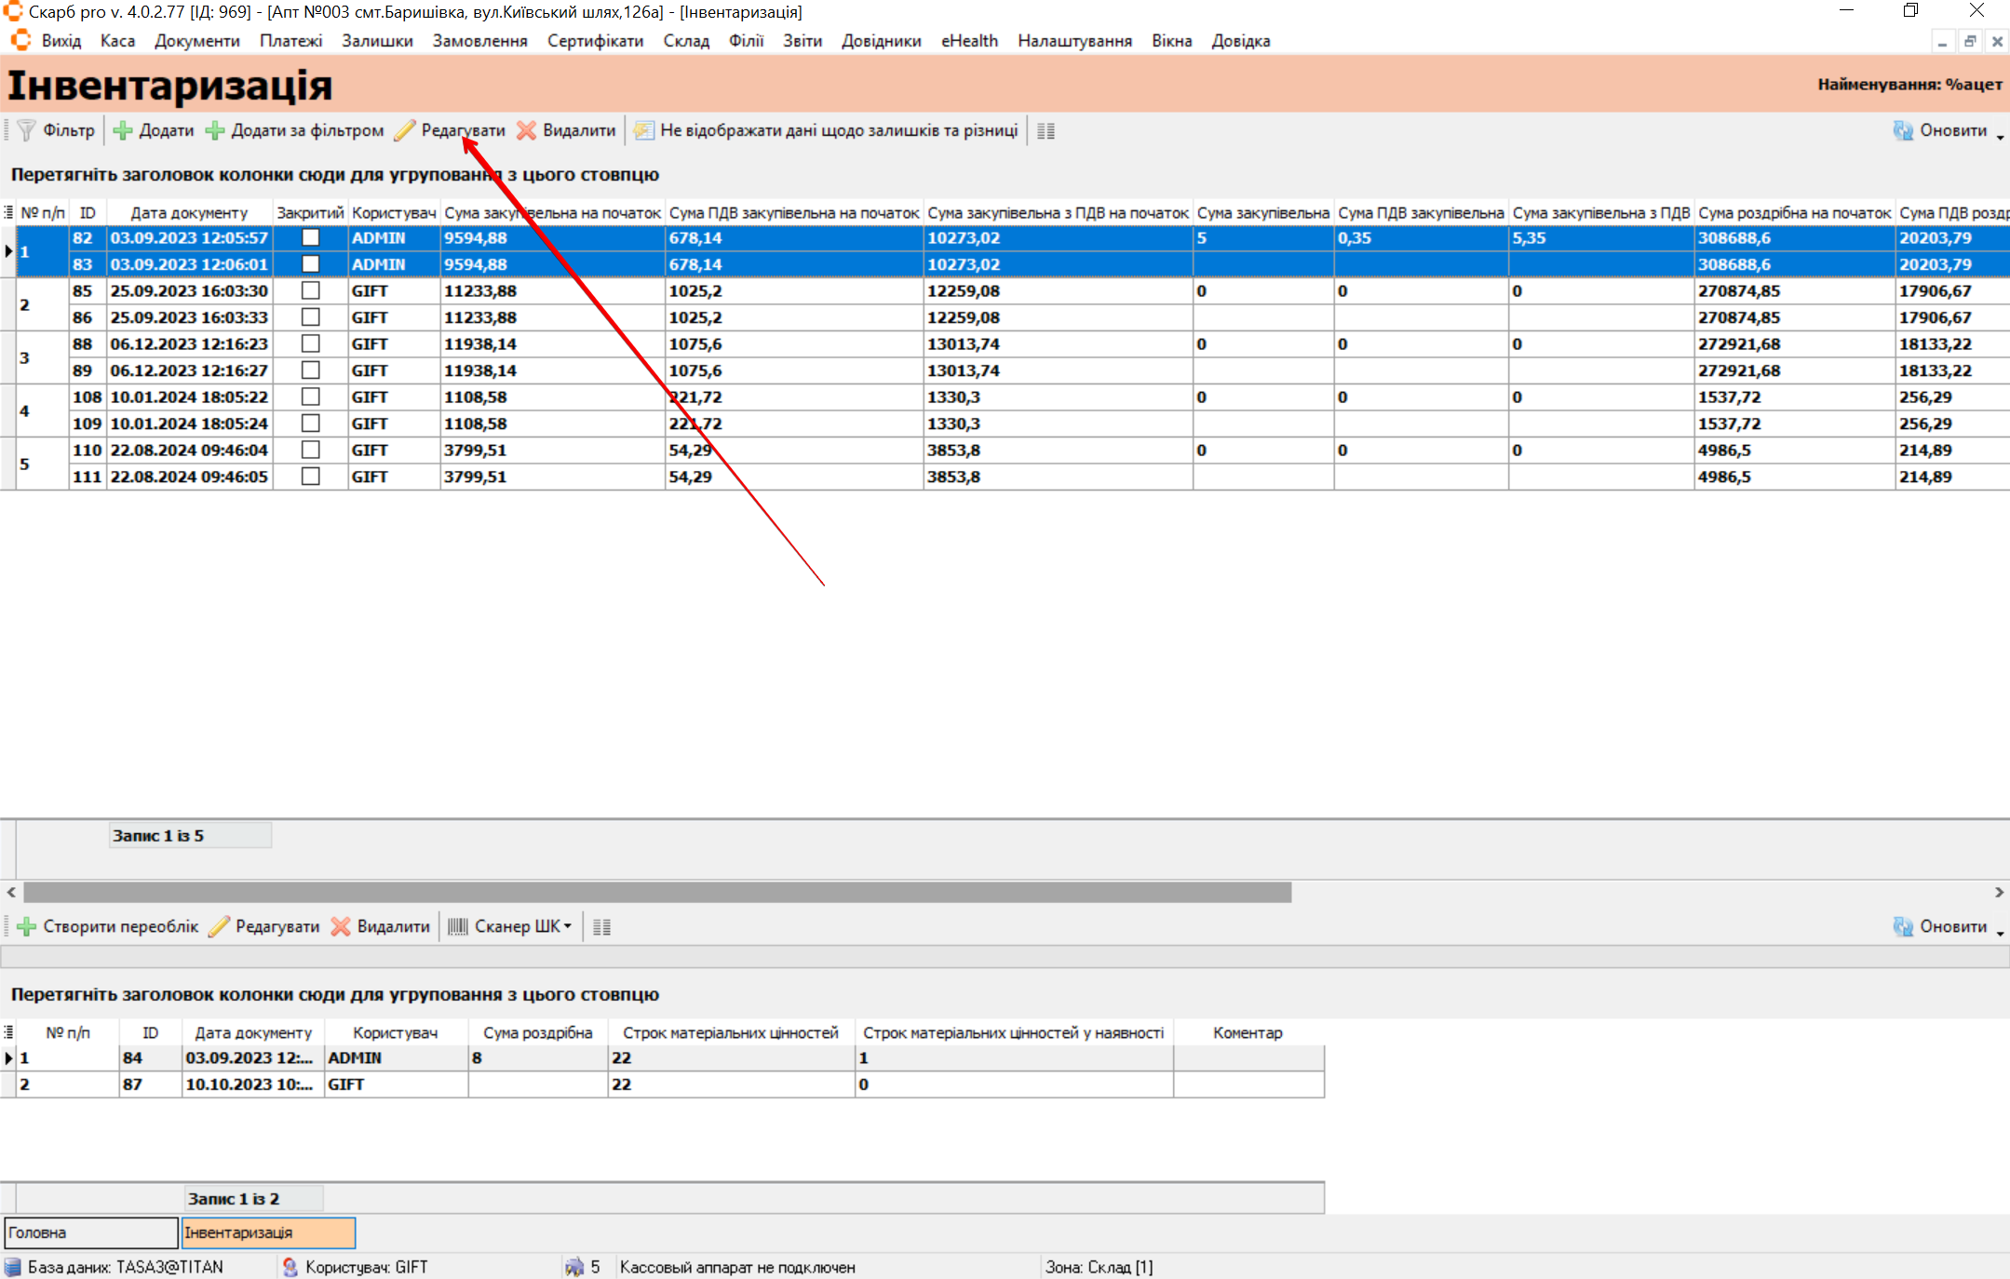This screenshot has width=2010, height=1279.
Task: Click the Додати за фільтром plus icon
Action: (x=215, y=130)
